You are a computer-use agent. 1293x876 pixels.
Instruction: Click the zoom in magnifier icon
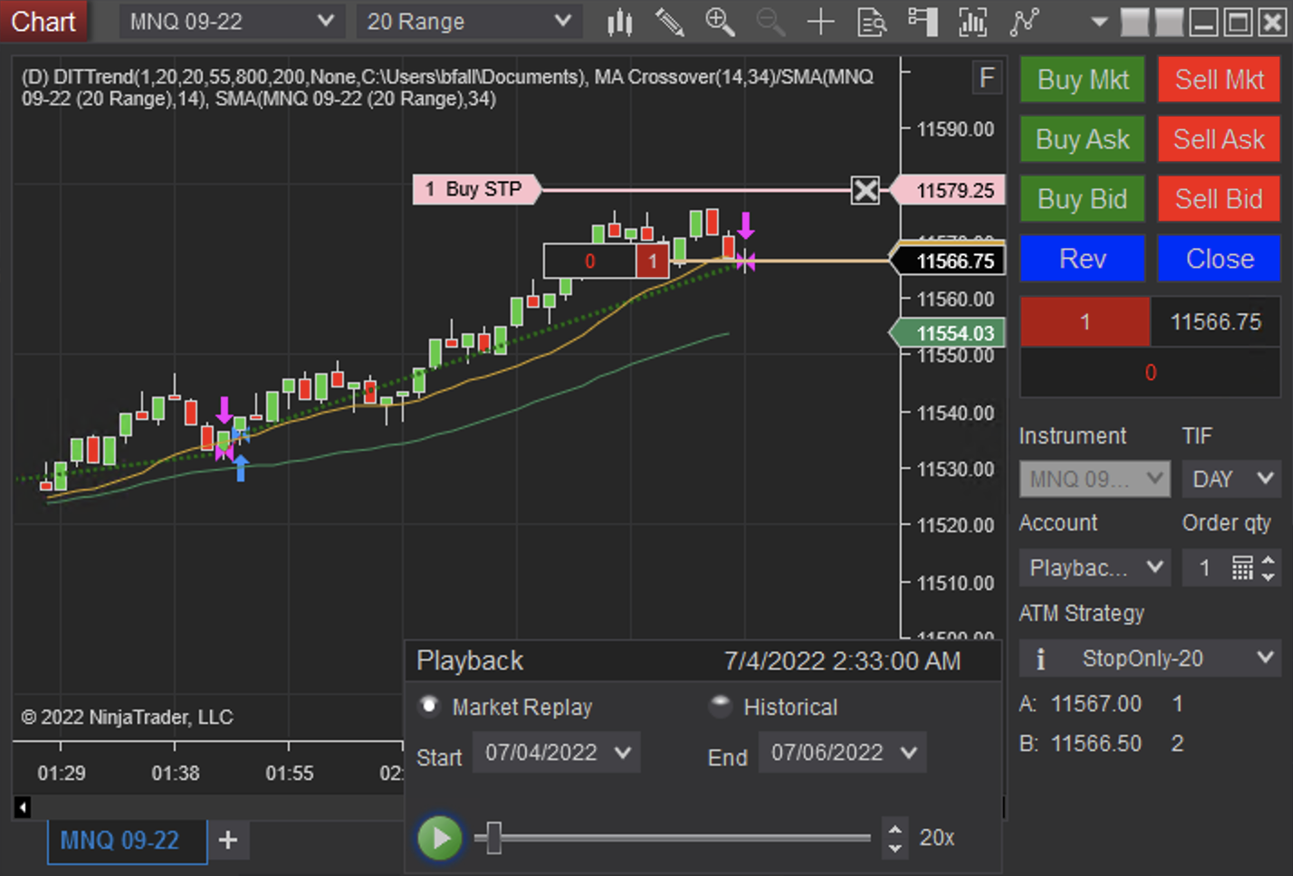pyautogui.click(x=720, y=22)
